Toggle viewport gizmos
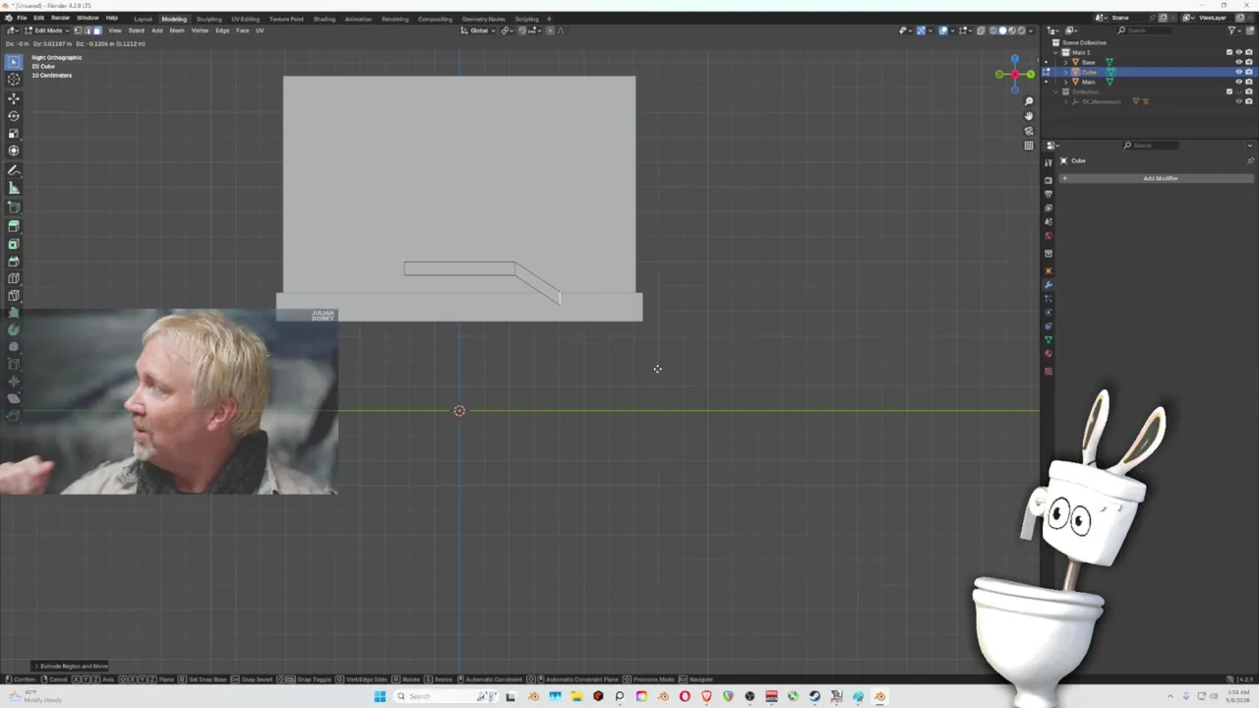Viewport: 1259px width, 708px height. click(x=921, y=30)
